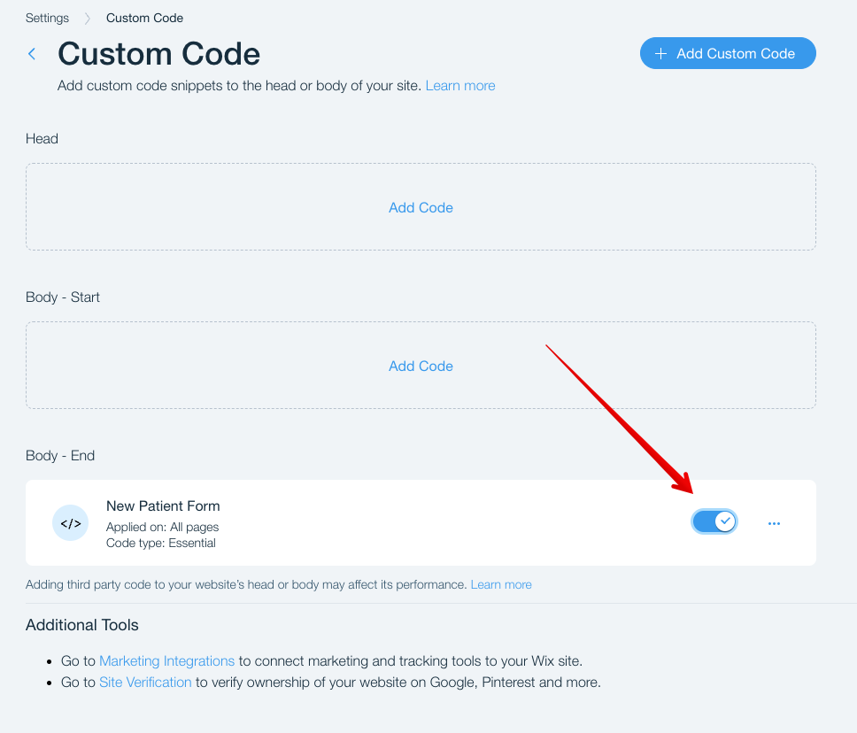Click the back arrow beside Custom Code heading
Screen dimensions: 857x733
pyautogui.click(x=32, y=54)
